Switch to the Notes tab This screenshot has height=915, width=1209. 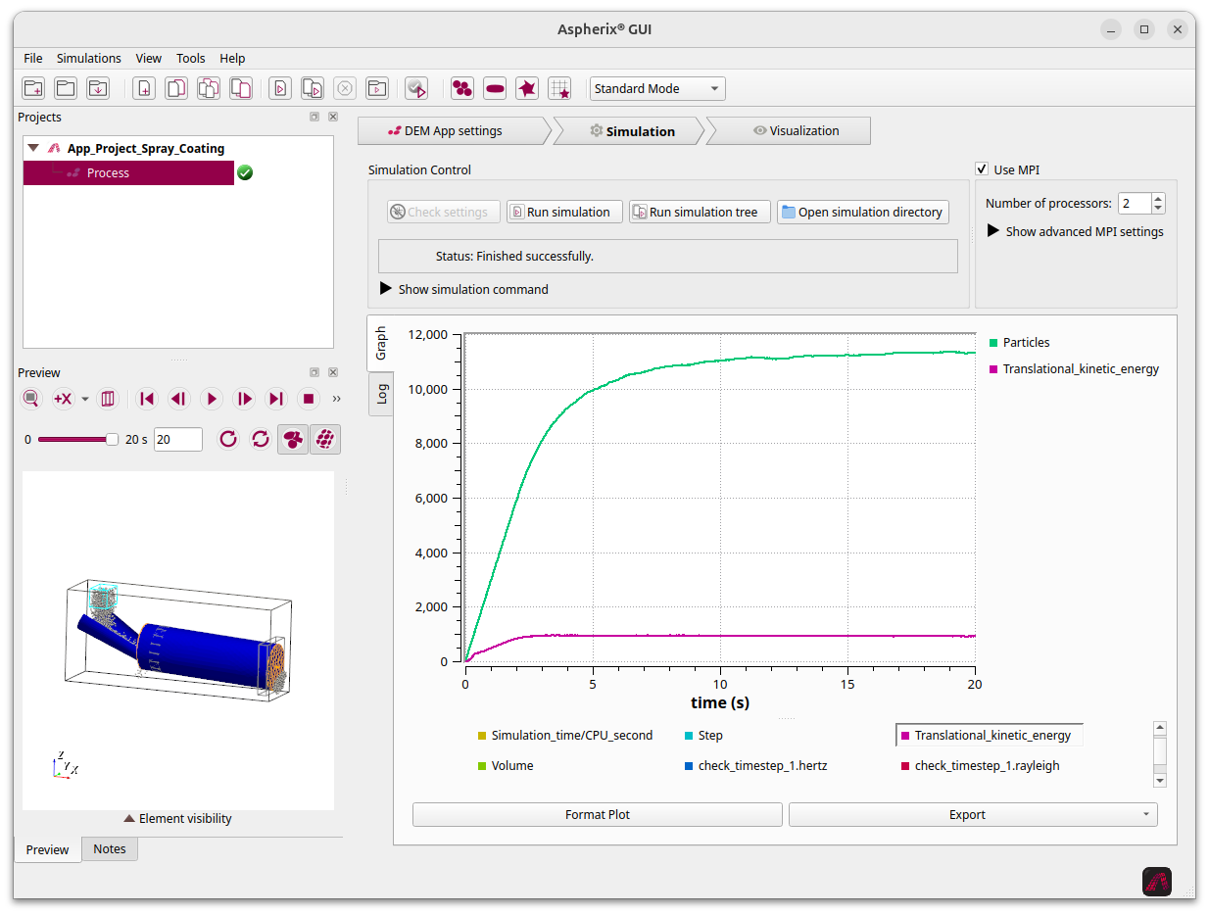(x=110, y=849)
